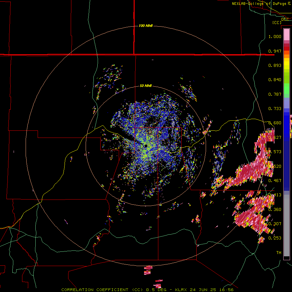Viewport: 292px width, 292px height.
Task: Pick the light pink top segment of color bar
Action: 286,34
